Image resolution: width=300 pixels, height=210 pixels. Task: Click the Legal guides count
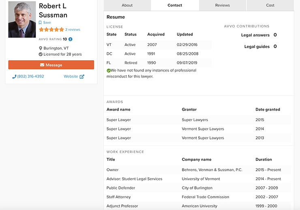point(275,46)
